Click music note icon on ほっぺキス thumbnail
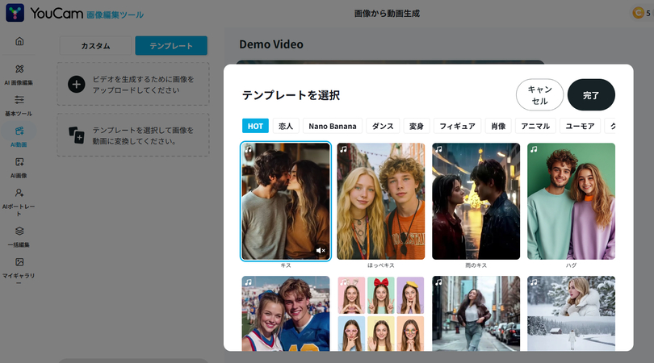 tap(343, 149)
